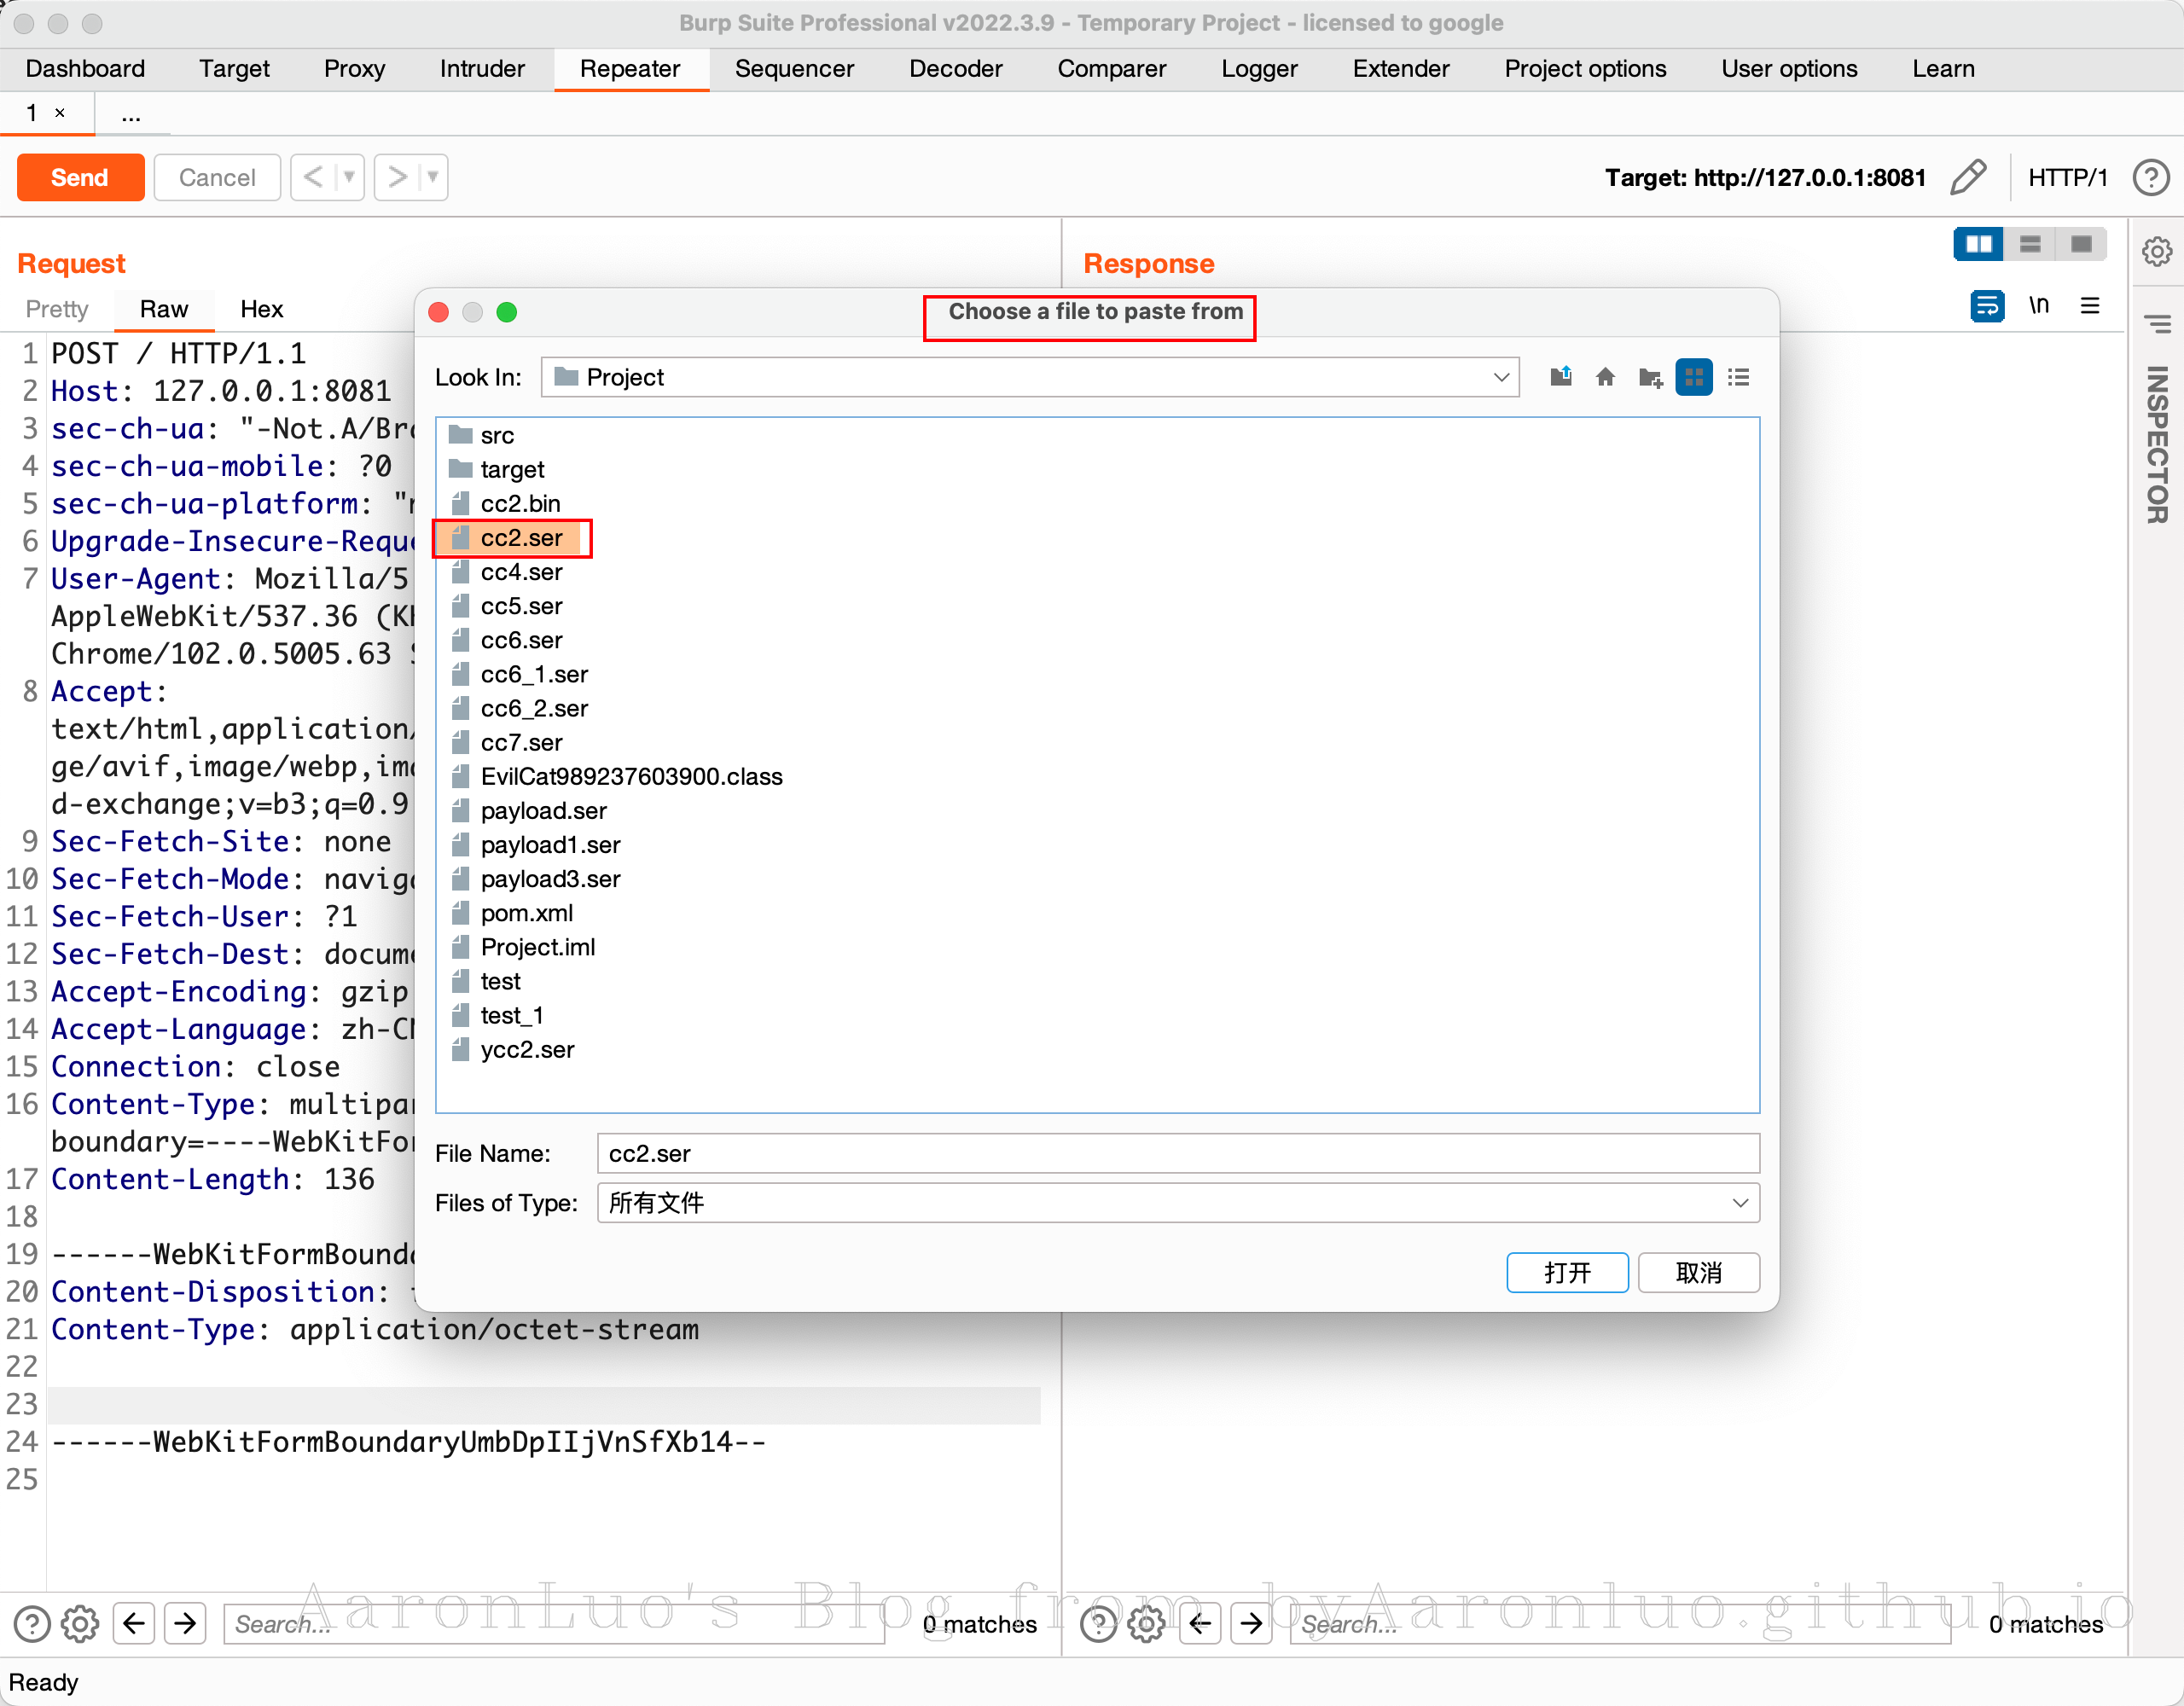Click the response hamburger menu icon
The image size is (2184, 1706).
tap(2090, 306)
